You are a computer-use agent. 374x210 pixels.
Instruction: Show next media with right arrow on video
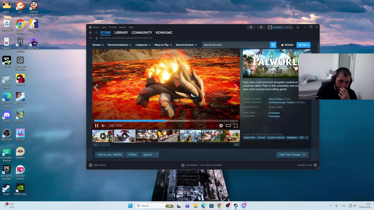tap(236, 87)
